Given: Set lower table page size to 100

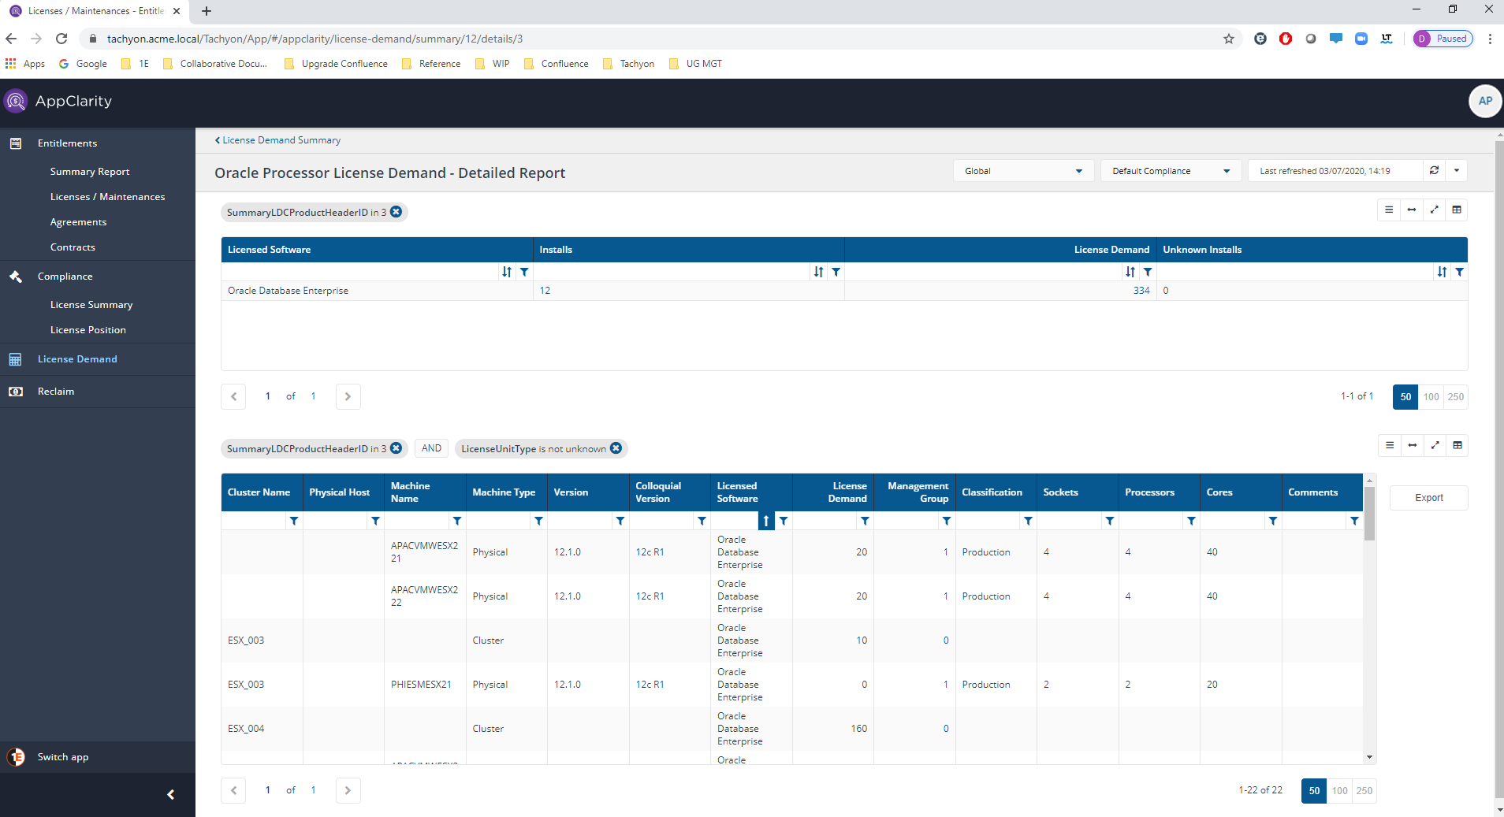Looking at the screenshot, I should pyautogui.click(x=1340, y=791).
